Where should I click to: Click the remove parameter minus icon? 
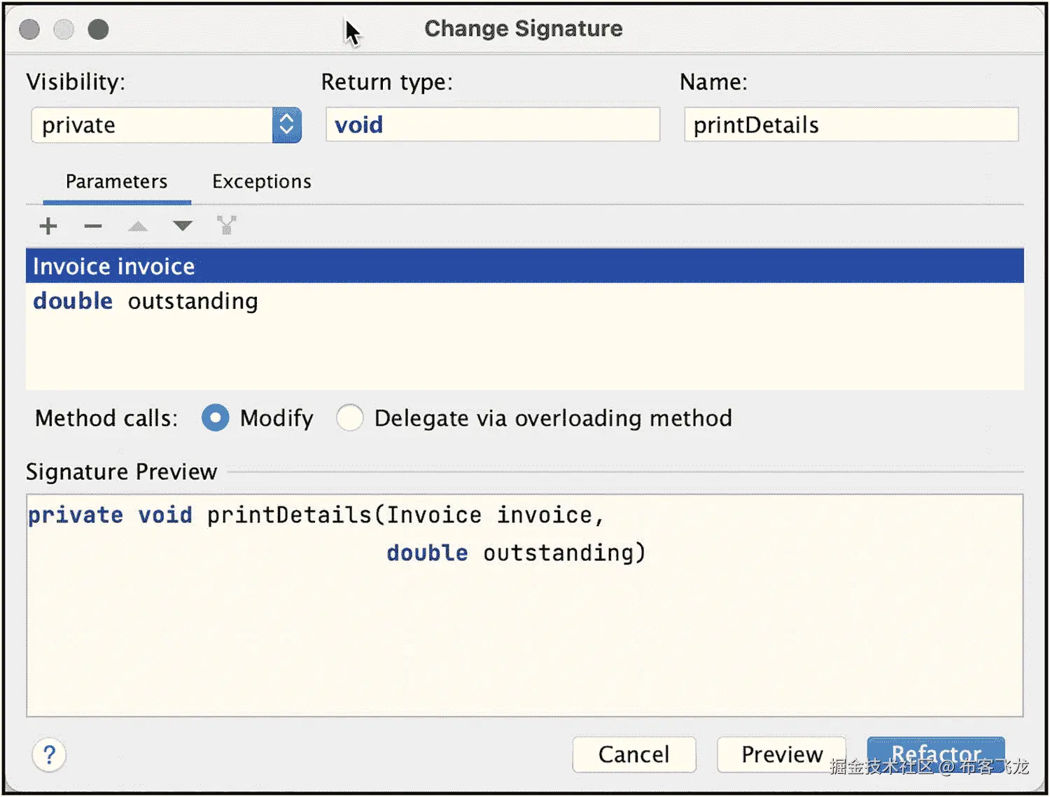pos(93,226)
